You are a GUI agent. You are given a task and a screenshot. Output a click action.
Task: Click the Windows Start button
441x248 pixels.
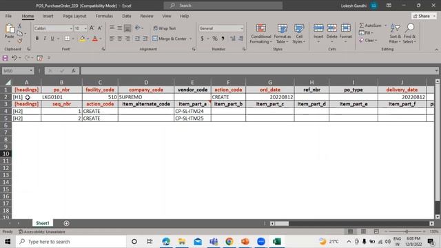pyautogui.click(x=8, y=242)
